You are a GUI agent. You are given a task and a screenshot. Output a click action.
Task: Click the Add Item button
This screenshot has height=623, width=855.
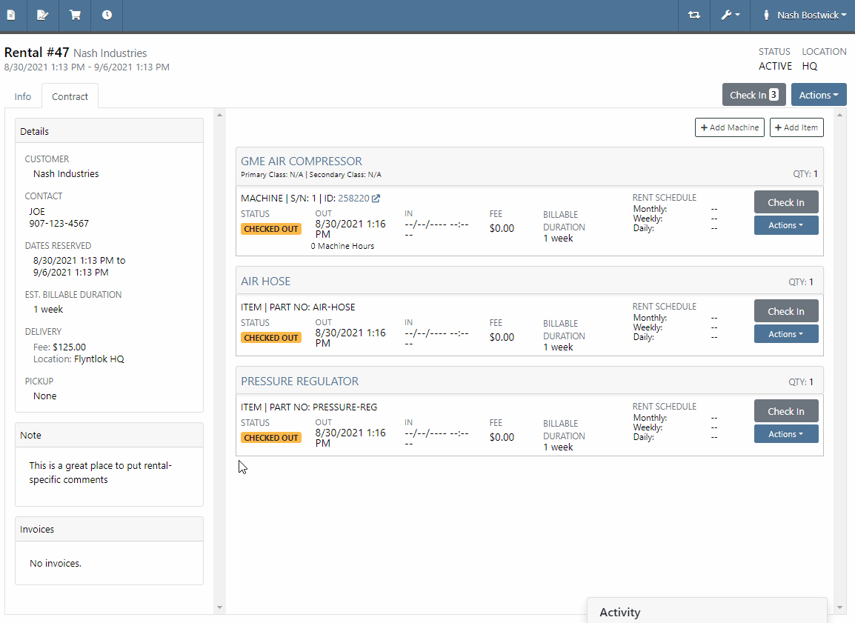(796, 127)
